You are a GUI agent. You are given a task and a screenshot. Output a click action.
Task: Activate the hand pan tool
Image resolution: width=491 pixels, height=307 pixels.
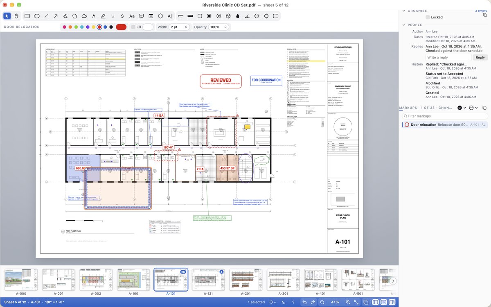pyautogui.click(x=17, y=16)
